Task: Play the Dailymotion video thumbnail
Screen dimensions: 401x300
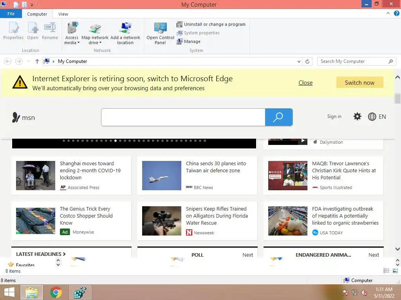Action: [x=288, y=141]
